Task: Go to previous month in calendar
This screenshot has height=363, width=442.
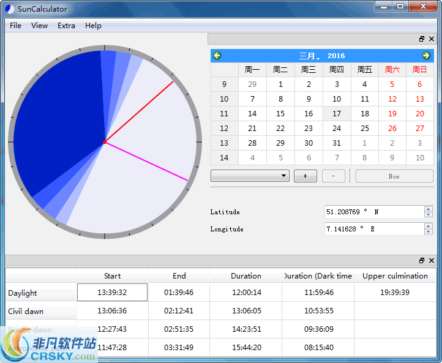Action: pos(217,56)
